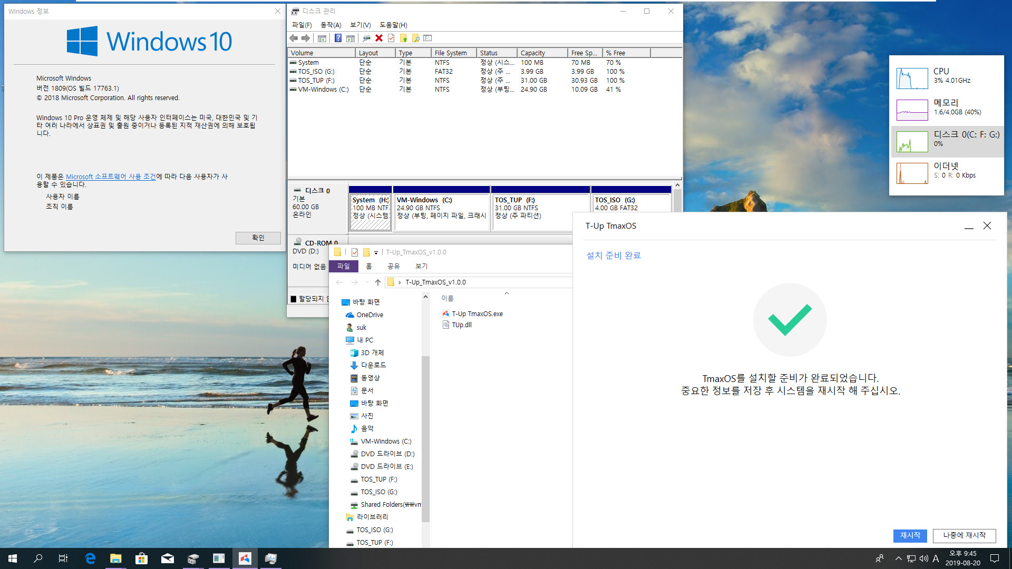Open Mail app from the taskbar

click(167, 558)
